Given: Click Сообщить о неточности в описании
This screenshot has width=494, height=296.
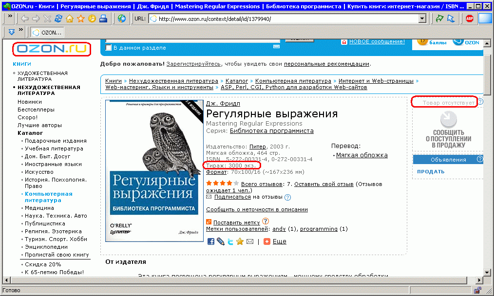Looking at the screenshot, I should click(257, 210).
